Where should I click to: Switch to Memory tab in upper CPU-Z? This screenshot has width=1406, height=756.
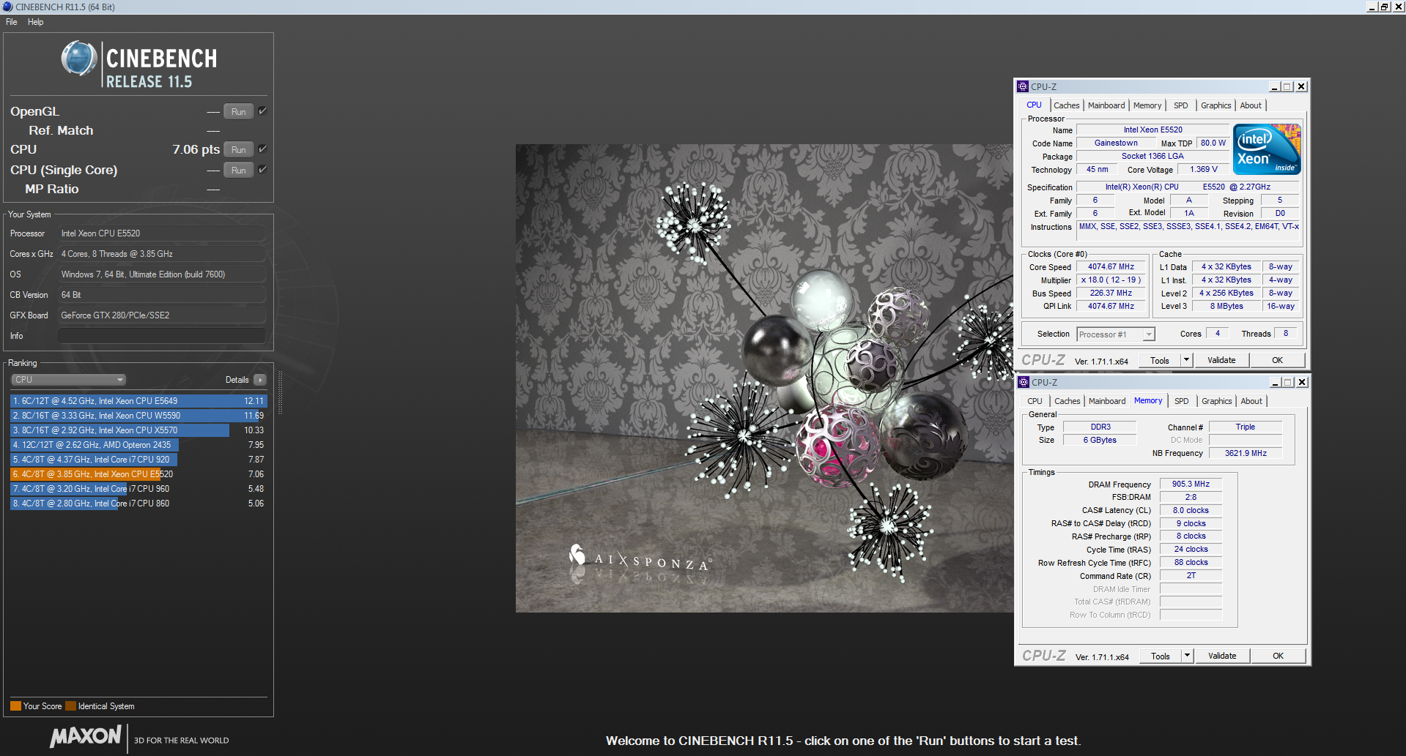pyautogui.click(x=1147, y=105)
